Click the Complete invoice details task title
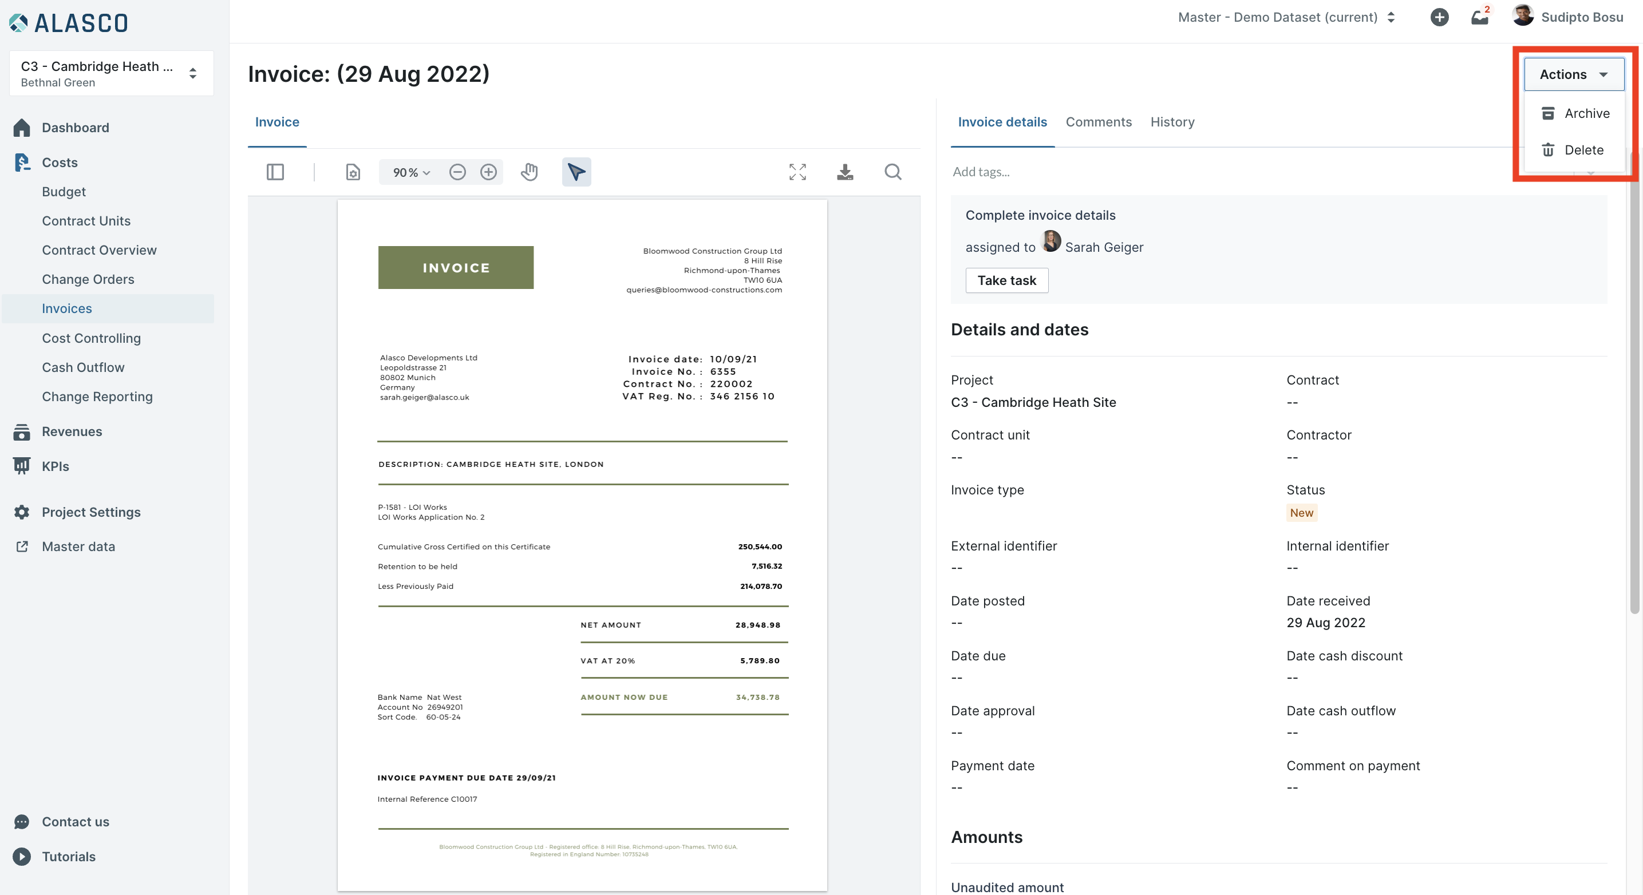The width and height of the screenshot is (1643, 895). point(1040,216)
